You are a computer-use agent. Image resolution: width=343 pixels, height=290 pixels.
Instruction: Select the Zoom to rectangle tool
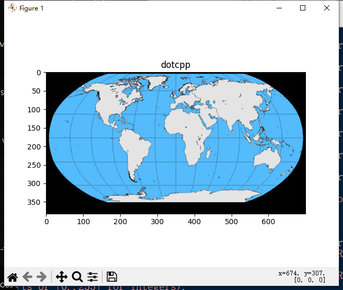click(x=77, y=277)
